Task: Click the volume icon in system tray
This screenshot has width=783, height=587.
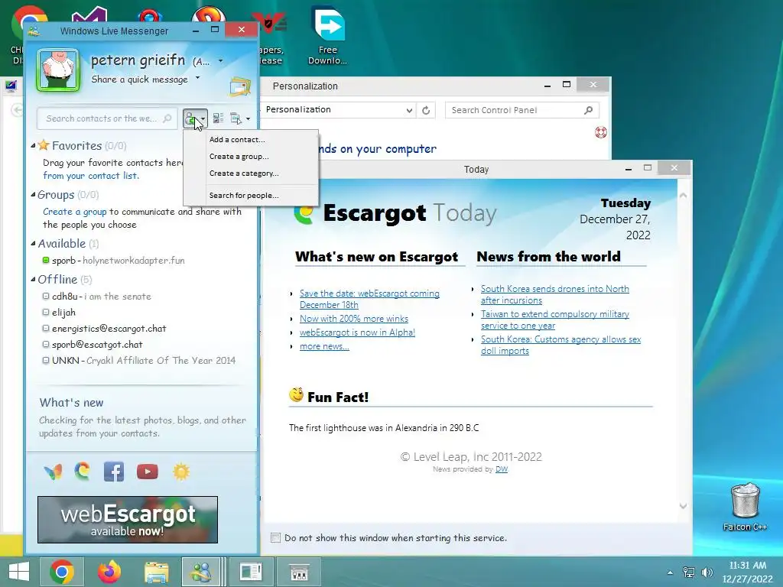Action: (x=707, y=572)
